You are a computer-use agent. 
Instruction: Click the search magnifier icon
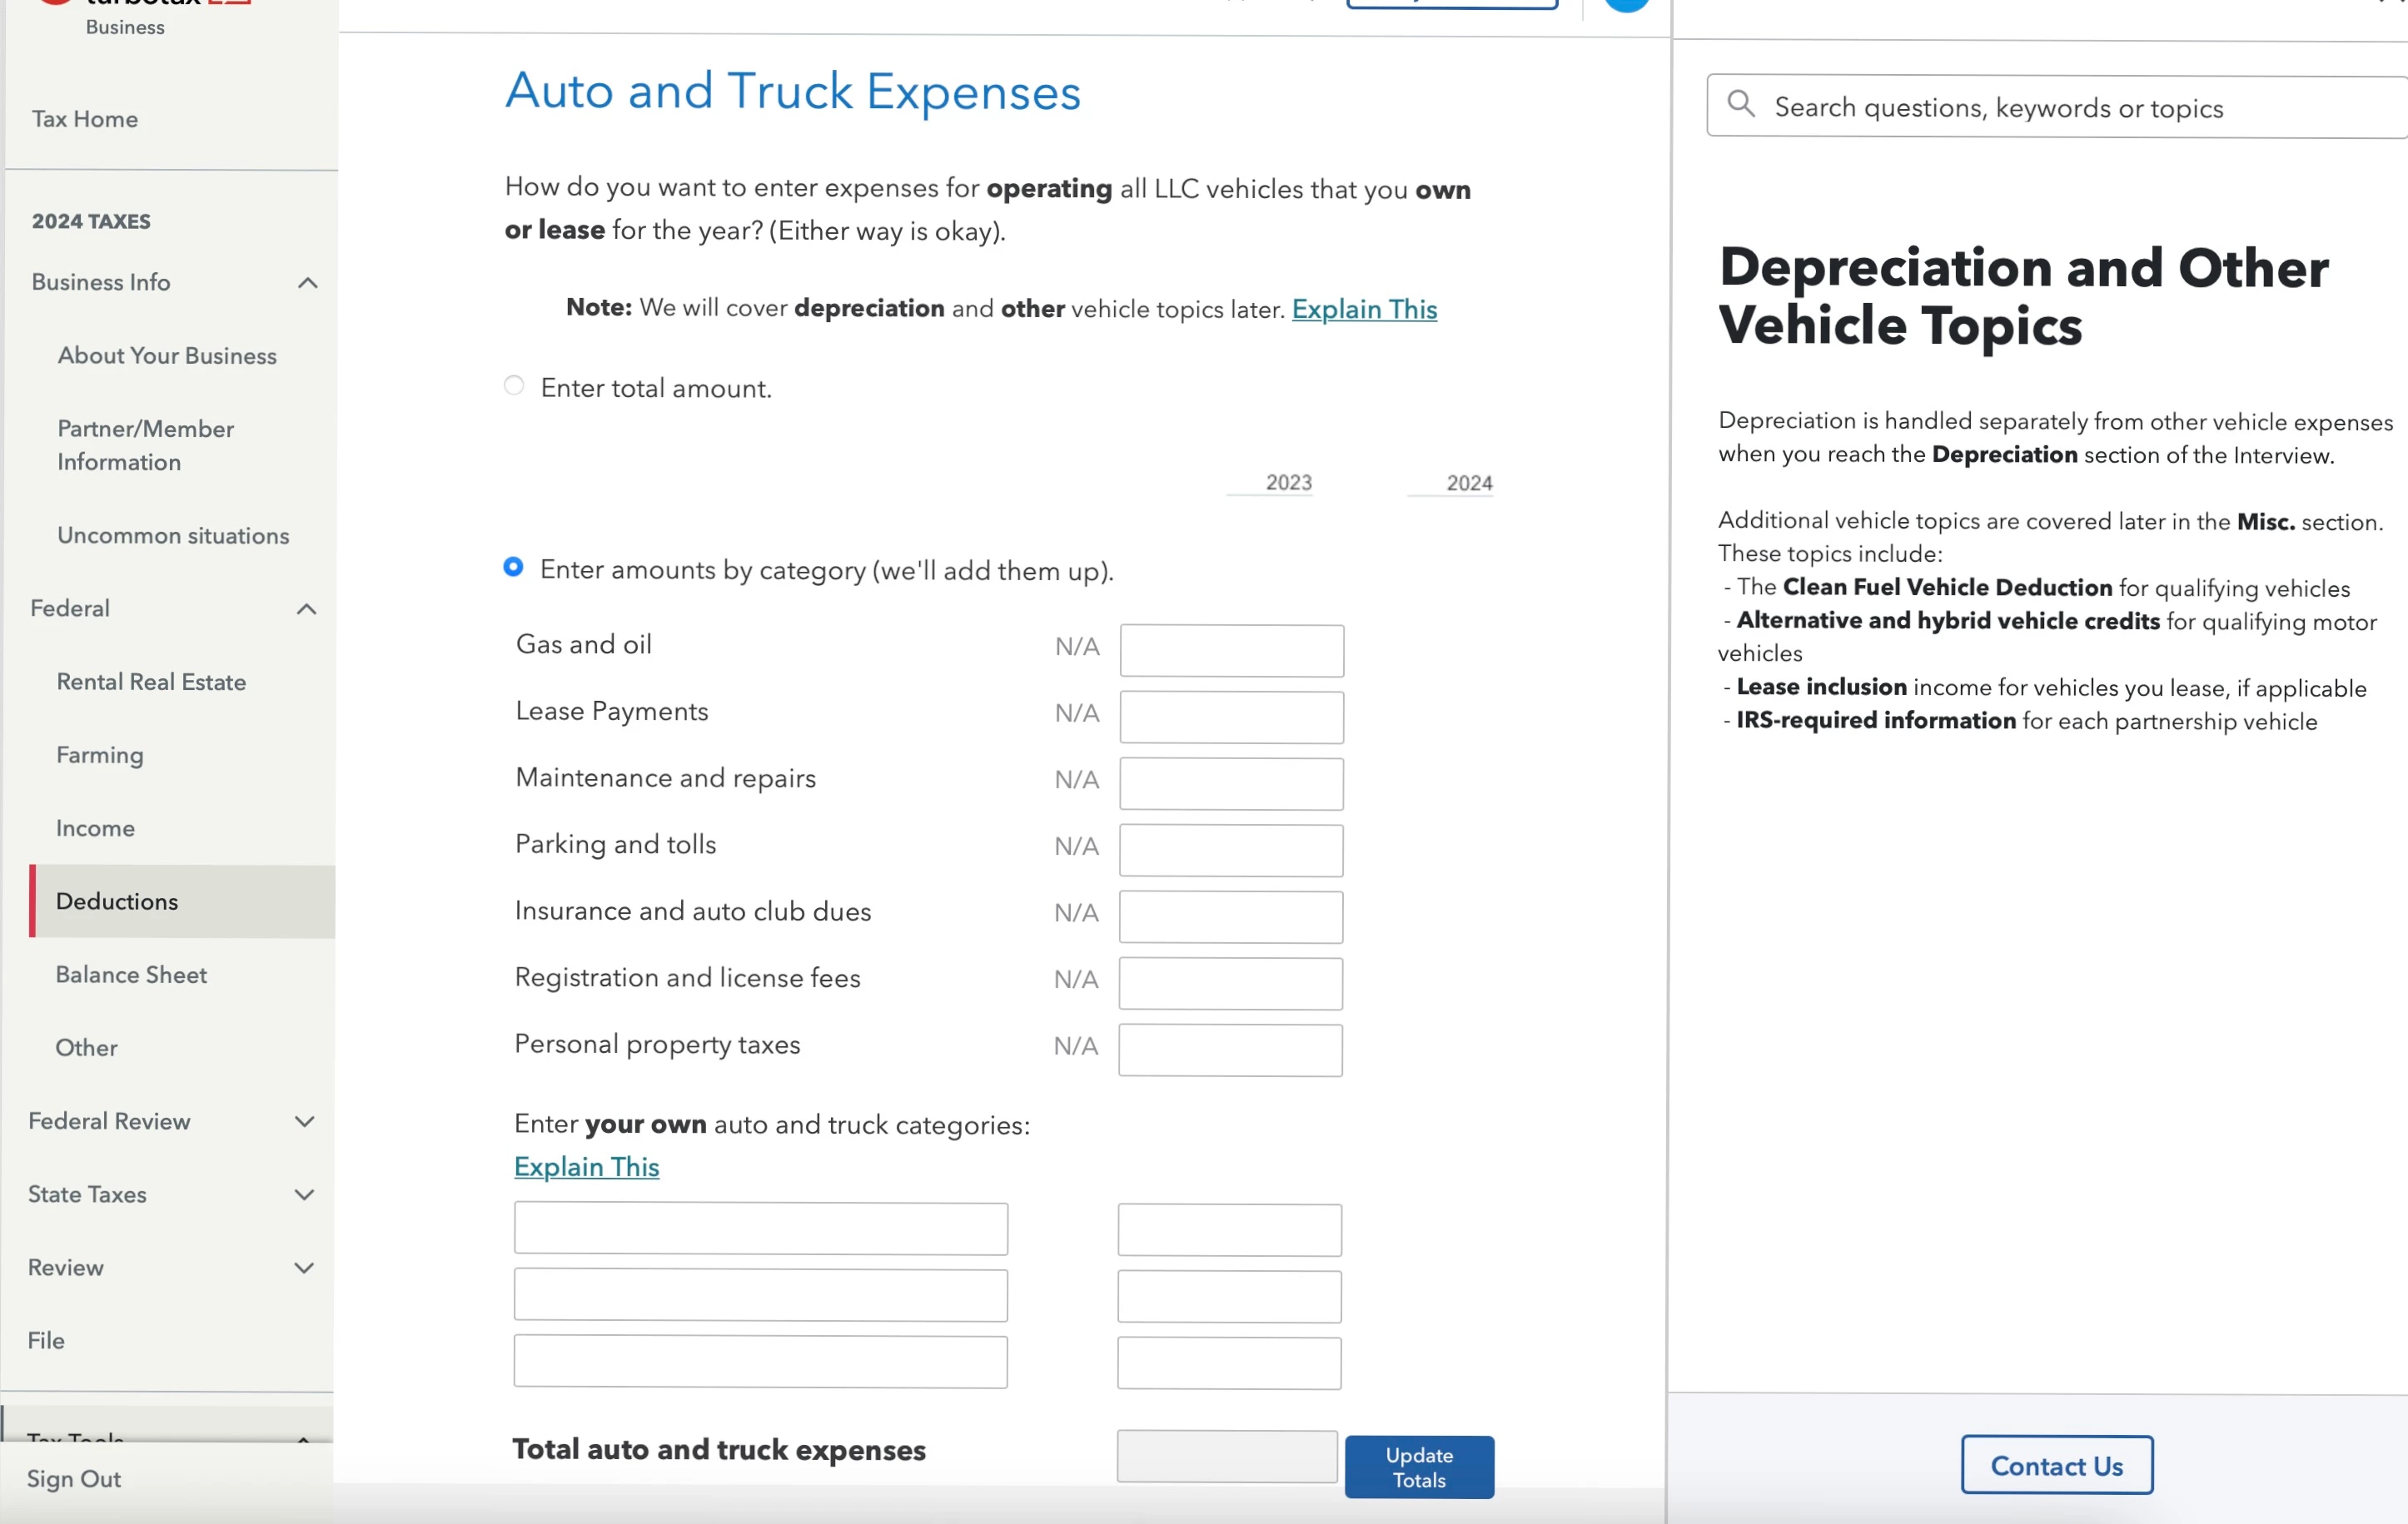tap(1740, 104)
